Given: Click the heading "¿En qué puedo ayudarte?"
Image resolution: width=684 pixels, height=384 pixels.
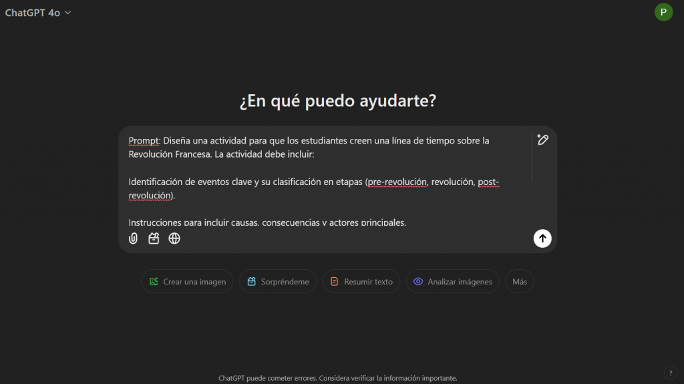Looking at the screenshot, I should tap(337, 101).
